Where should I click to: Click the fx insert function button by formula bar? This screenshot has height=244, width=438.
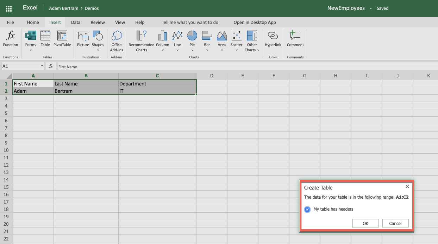click(x=51, y=66)
